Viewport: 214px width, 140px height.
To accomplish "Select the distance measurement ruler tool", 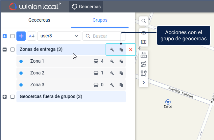I will pos(144,55).
